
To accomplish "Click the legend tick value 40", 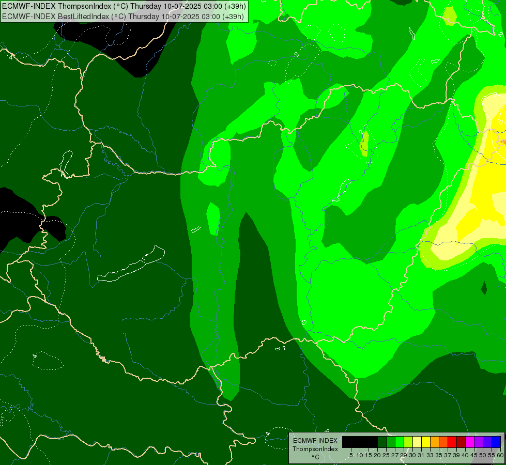I will coord(465,455).
